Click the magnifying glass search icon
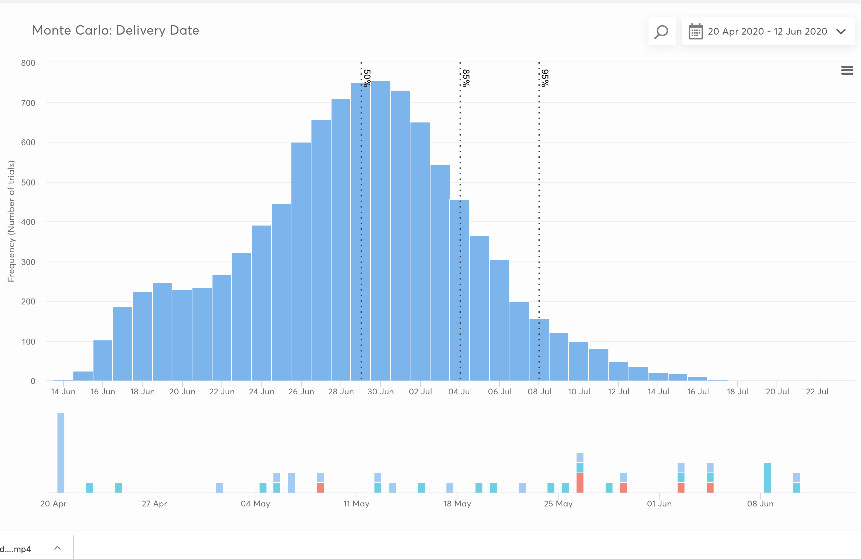The height and width of the screenshot is (559, 861). 662,31
